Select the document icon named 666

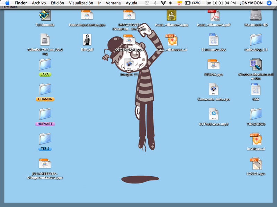click(256, 89)
